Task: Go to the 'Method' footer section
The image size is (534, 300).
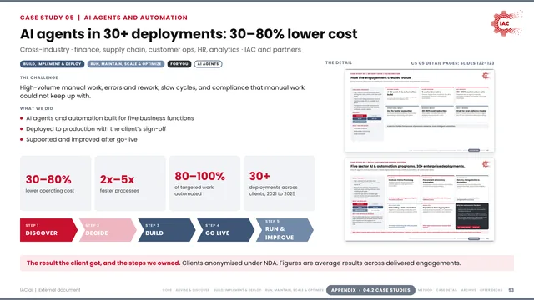Action: (x=425, y=290)
